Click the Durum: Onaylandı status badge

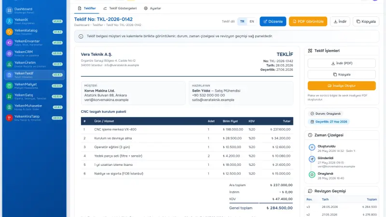325,114
